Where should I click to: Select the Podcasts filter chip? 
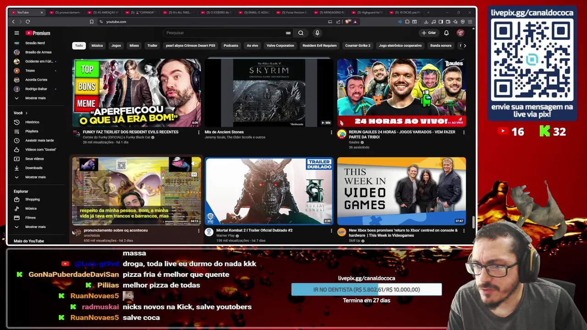pos(231,45)
